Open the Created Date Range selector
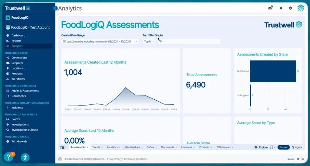Viewport: 310px width, 166px height. click(x=98, y=41)
